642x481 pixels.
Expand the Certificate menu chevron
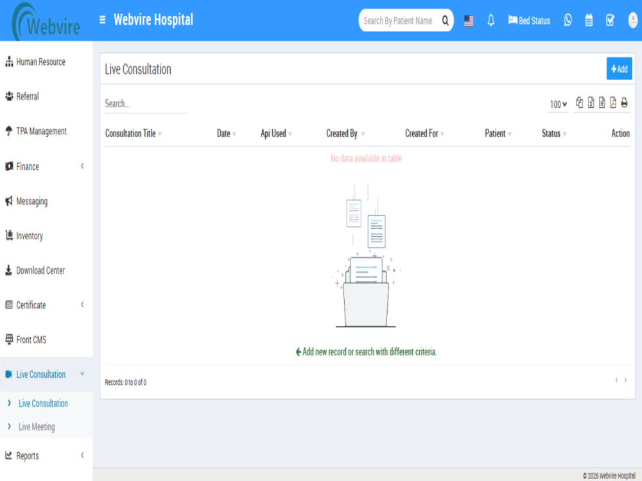(x=82, y=304)
